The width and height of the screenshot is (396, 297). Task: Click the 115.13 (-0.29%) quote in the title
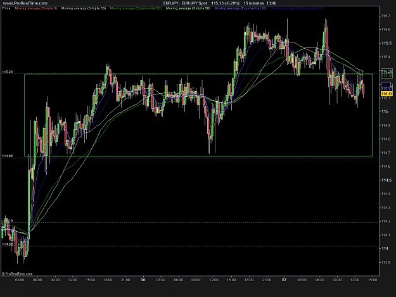[226, 3]
